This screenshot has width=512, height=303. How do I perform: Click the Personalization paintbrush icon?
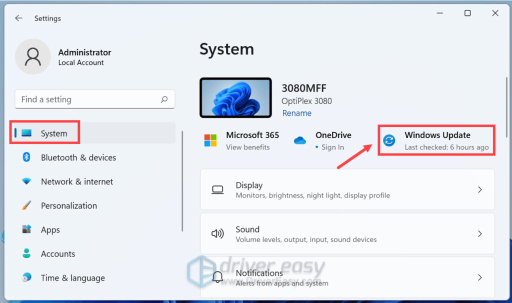point(27,205)
